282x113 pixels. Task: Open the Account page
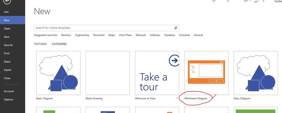click(x=9, y=91)
